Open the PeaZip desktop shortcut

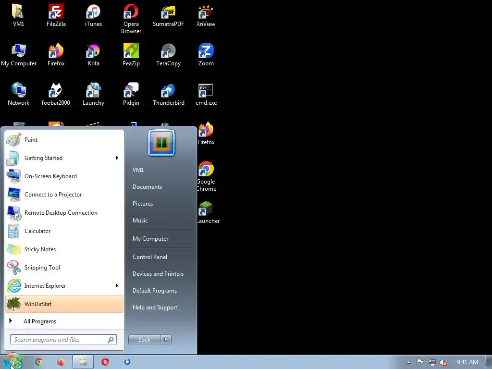coord(131,55)
